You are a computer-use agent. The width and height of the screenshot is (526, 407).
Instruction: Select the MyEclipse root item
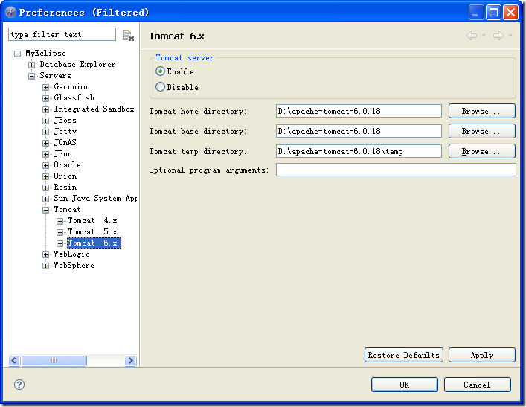pos(45,53)
